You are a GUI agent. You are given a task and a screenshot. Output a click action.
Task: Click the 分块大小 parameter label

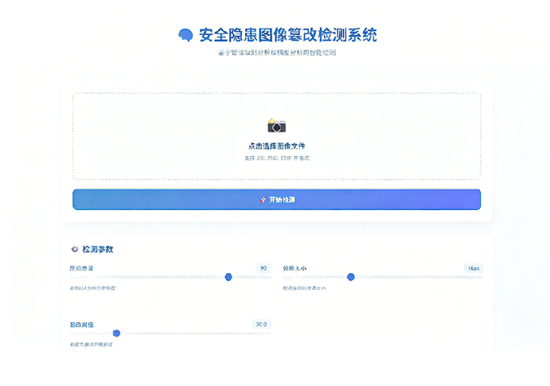tap(295, 268)
